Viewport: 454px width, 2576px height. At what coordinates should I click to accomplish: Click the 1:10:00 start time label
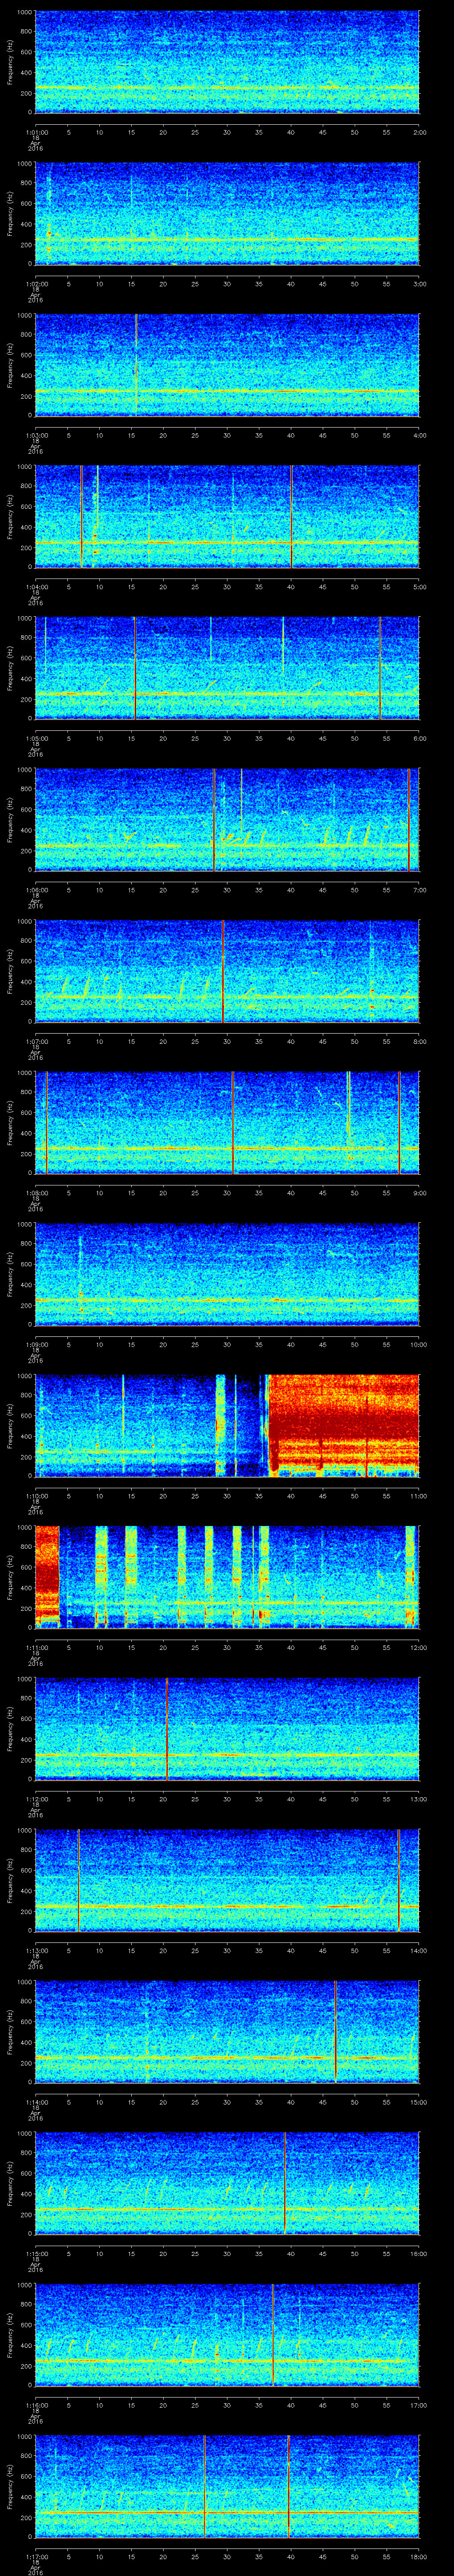pos(36,1496)
